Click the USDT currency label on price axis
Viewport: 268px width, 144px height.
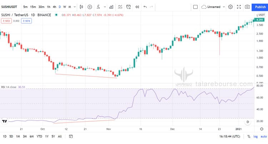click(x=262, y=15)
